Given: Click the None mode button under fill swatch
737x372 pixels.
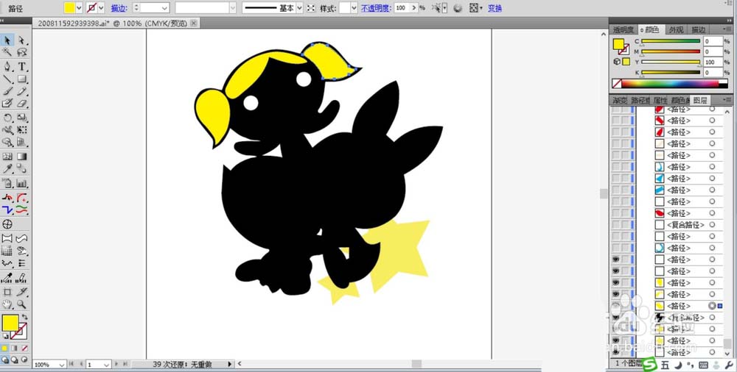Looking at the screenshot, I should 24,348.
